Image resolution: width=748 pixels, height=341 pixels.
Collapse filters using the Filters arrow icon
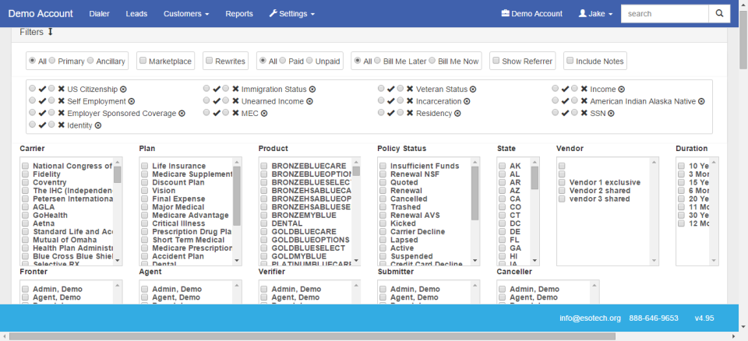coord(50,32)
